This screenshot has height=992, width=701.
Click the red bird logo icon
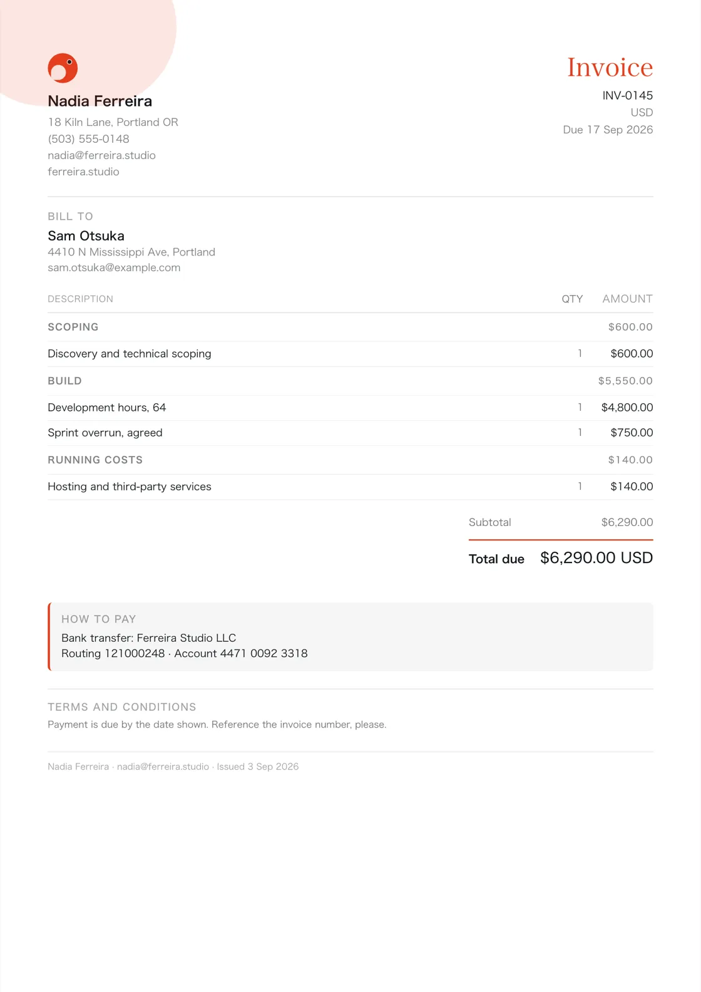63,68
